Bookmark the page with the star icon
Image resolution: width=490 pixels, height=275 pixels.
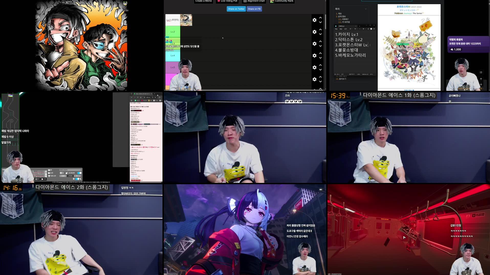pyautogui.click(x=155, y=97)
